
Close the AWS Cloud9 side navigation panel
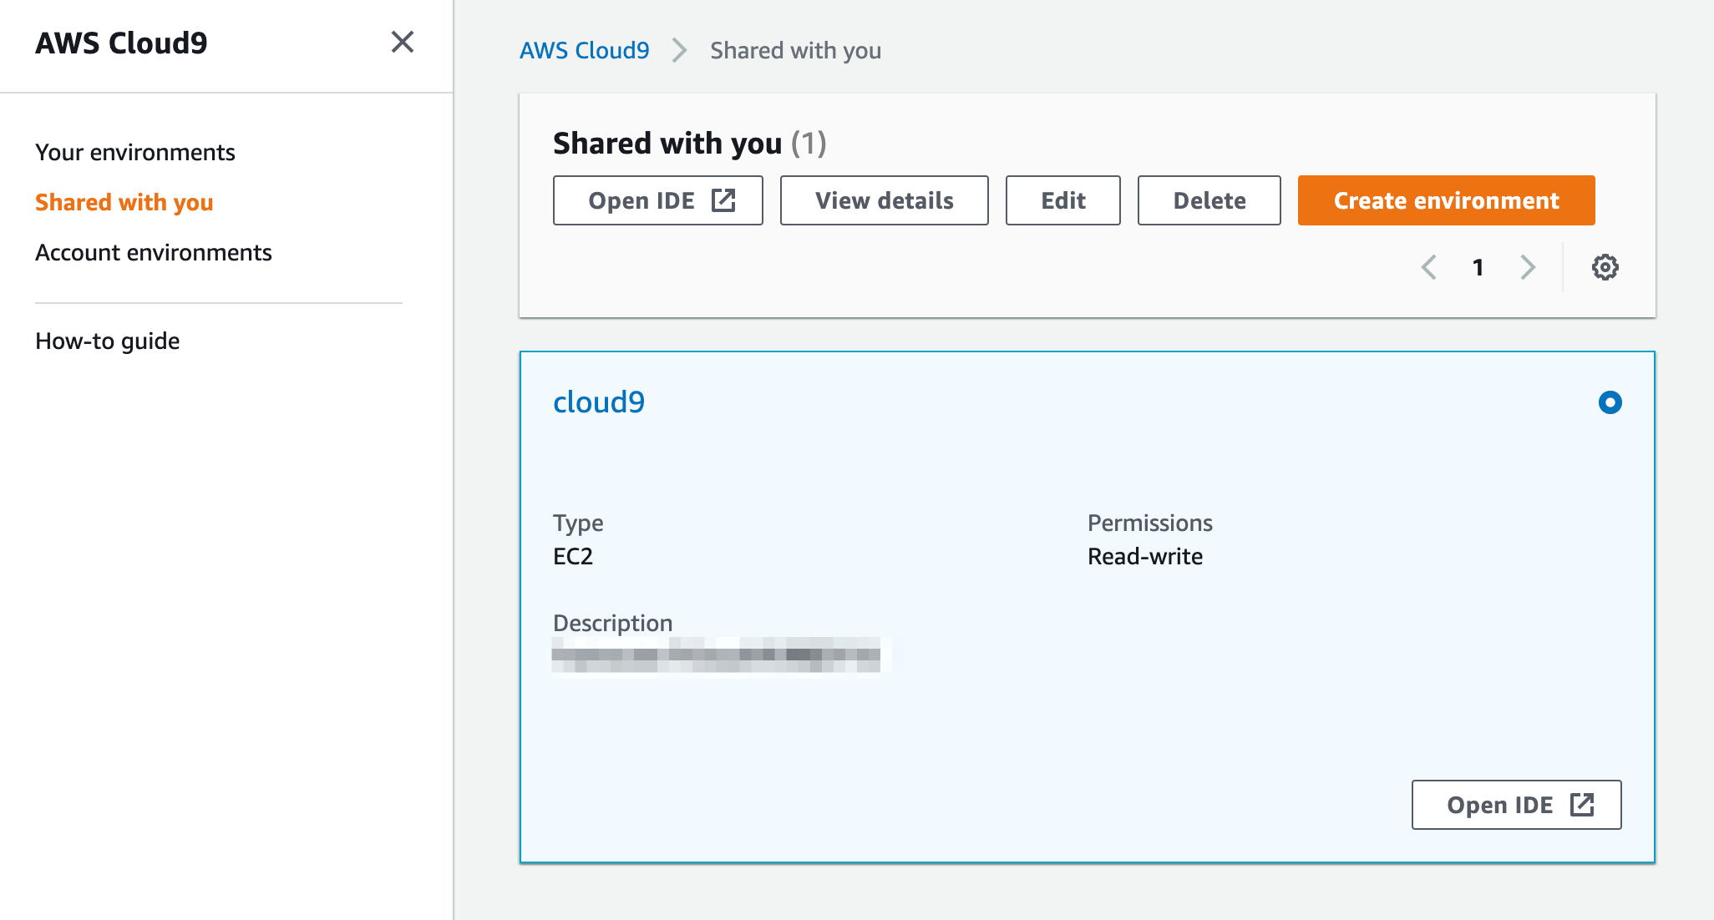pyautogui.click(x=403, y=42)
